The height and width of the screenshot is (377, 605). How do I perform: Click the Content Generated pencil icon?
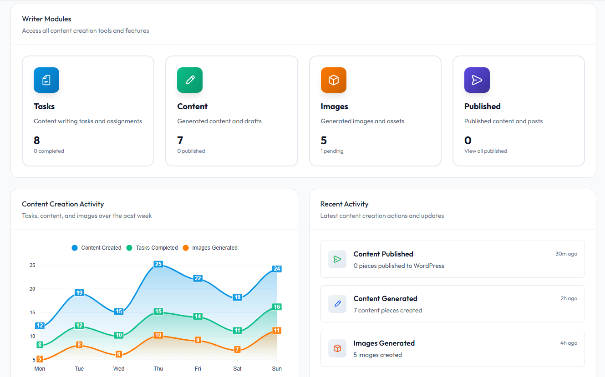click(x=337, y=304)
